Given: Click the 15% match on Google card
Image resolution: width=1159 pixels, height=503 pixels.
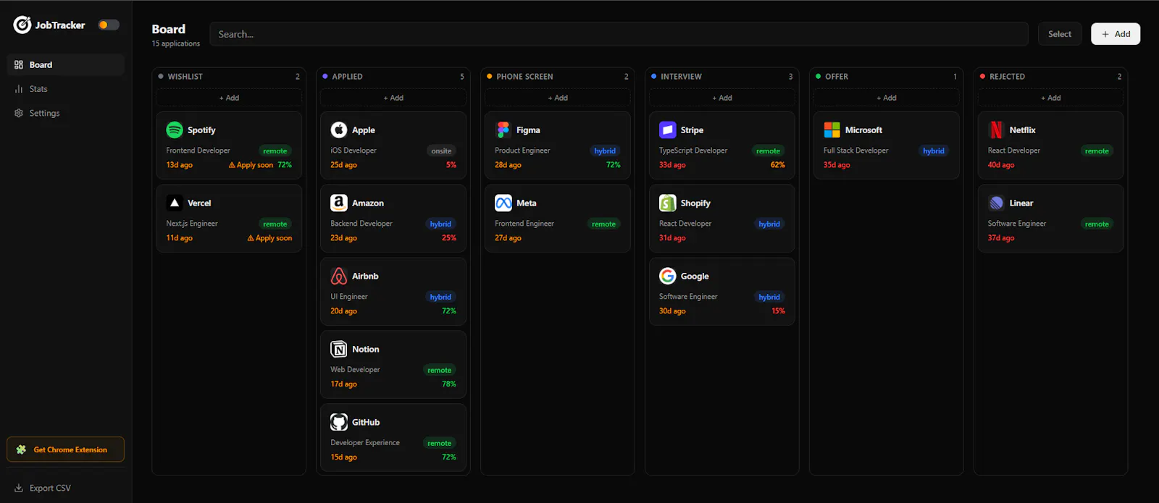Looking at the screenshot, I should [778, 311].
